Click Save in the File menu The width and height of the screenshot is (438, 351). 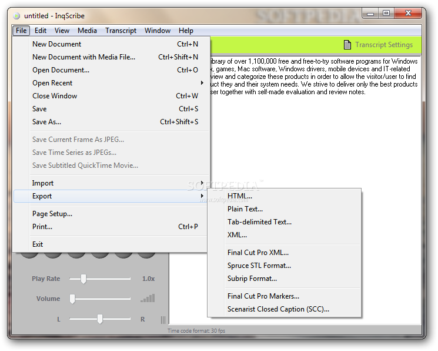[111, 109]
